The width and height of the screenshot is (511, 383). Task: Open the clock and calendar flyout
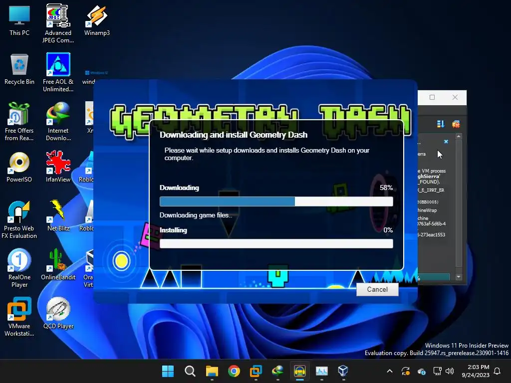476,371
